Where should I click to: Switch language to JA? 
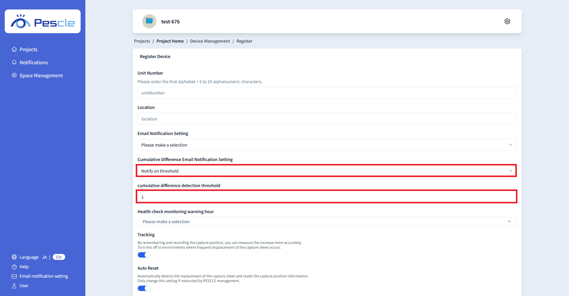(44, 257)
